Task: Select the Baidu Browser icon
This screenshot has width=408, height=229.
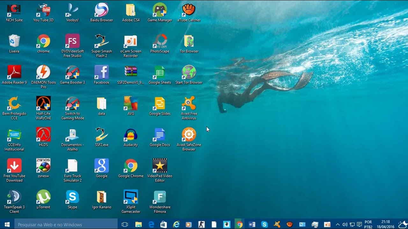Action: (102, 13)
